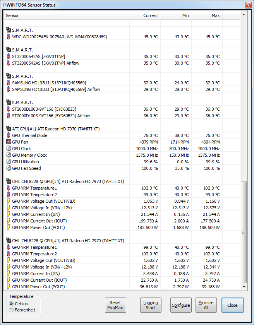The image size is (254, 325).
Task: Click the Min column header
Action: coord(176,15)
